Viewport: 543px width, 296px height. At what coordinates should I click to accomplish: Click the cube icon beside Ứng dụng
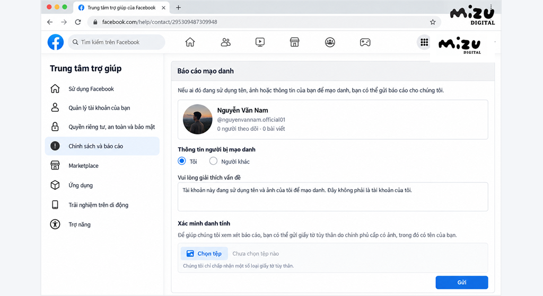point(55,185)
